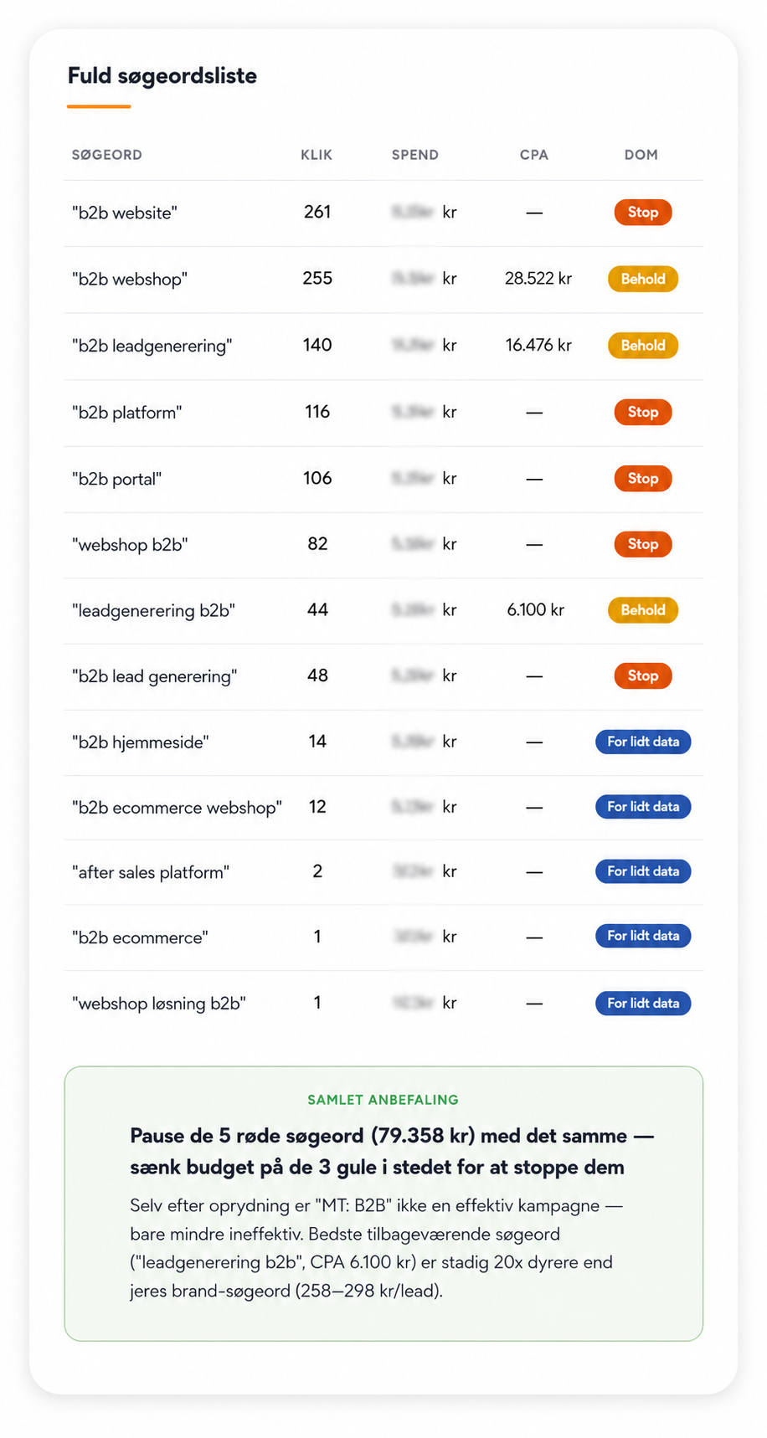Click the "Fuld søgeordsliste" heading
Viewport: 767px width, 1438px height.
pos(162,76)
